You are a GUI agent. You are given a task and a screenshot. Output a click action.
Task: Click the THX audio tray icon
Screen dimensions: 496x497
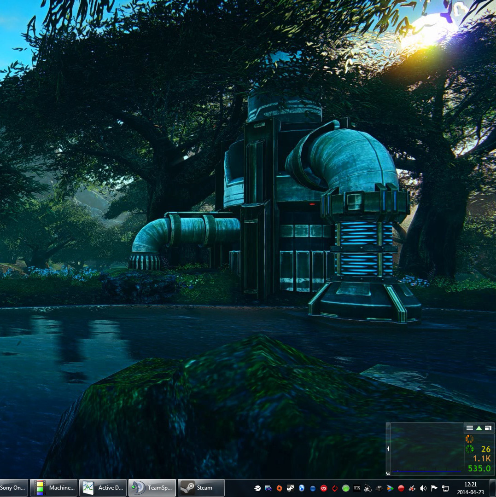click(x=357, y=488)
